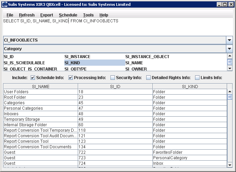Image resolution: width=236 pixels, height=172 pixels.
Task: Open the Refresh menu
Action: pyautogui.click(x=26, y=15)
